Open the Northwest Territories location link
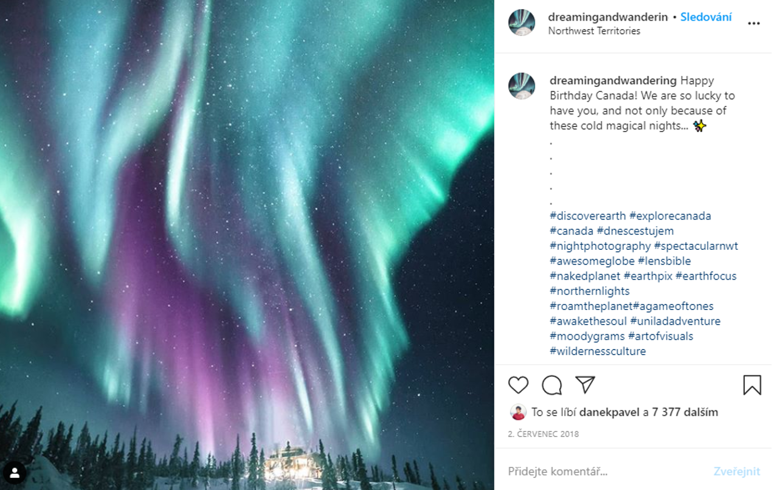 pyautogui.click(x=594, y=31)
